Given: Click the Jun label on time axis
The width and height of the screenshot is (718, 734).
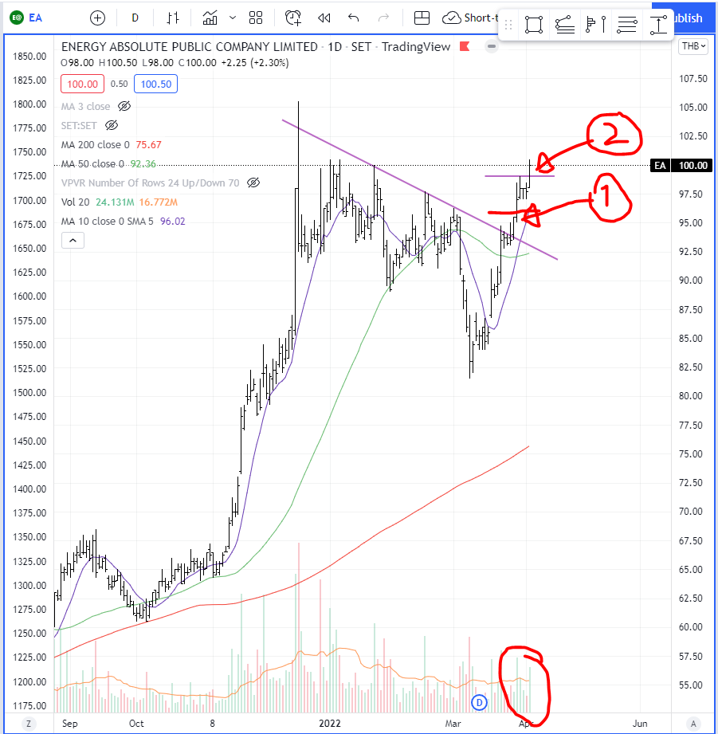Looking at the screenshot, I should 640,723.
